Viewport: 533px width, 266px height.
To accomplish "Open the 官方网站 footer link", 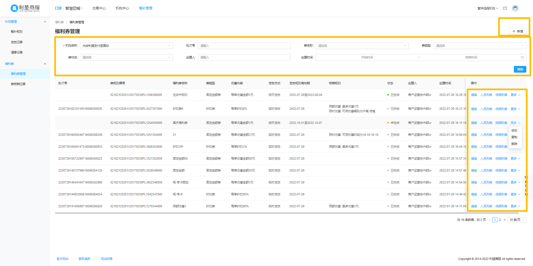I will pos(62,259).
